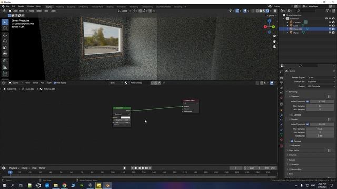
Task: Adjust Viewport Max Samples field
Action: [x=320, y=106]
